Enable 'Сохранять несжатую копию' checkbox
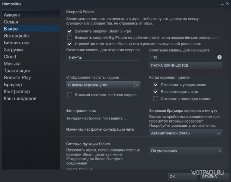231x182 pixels. pos(156,99)
